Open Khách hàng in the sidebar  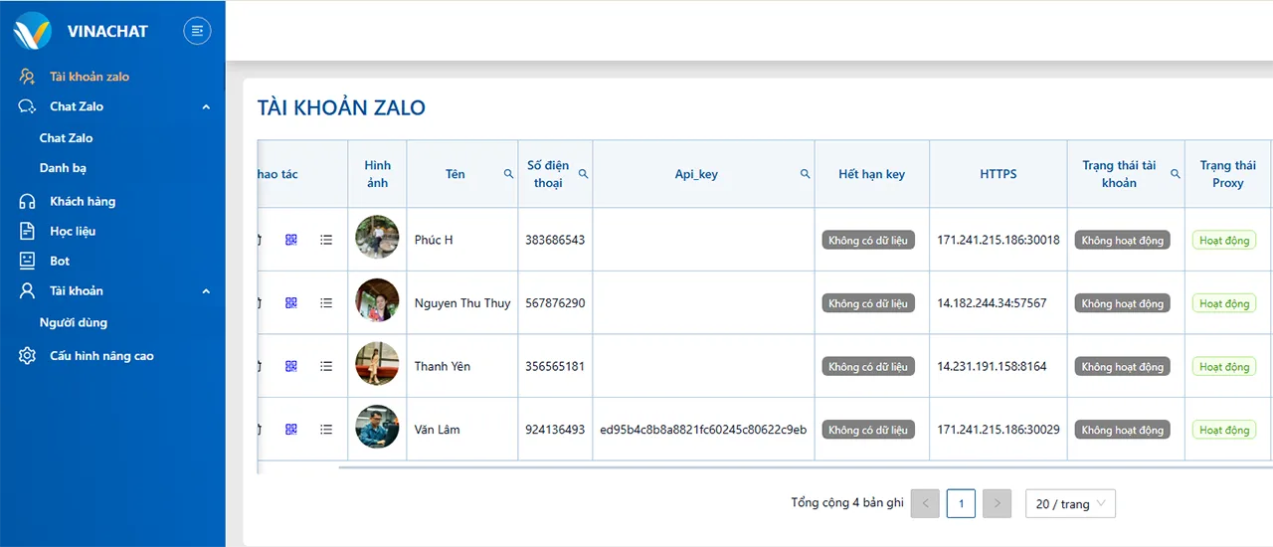(x=83, y=201)
